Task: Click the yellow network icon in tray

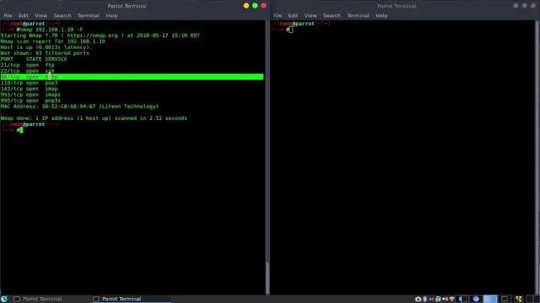Action: tap(519, 298)
